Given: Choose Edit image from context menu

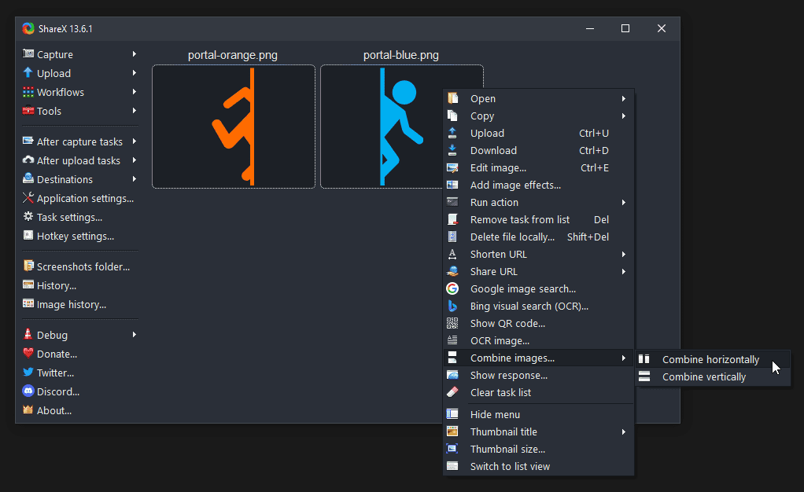Looking at the screenshot, I should [498, 167].
